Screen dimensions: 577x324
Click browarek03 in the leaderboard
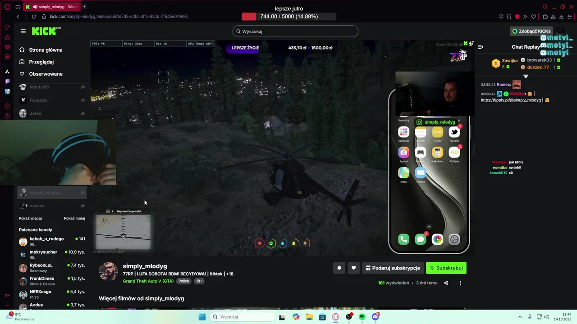click(x=539, y=60)
